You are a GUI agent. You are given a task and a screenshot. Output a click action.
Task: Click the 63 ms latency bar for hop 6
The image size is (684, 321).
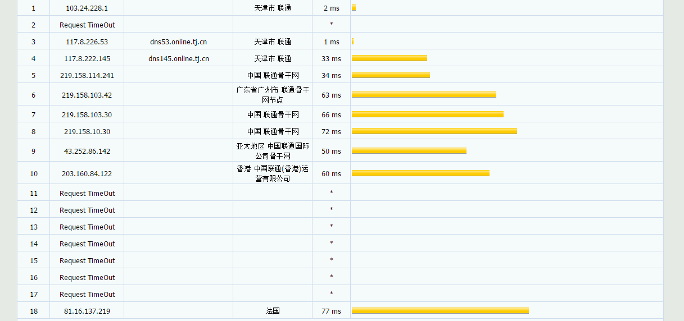[x=424, y=95]
